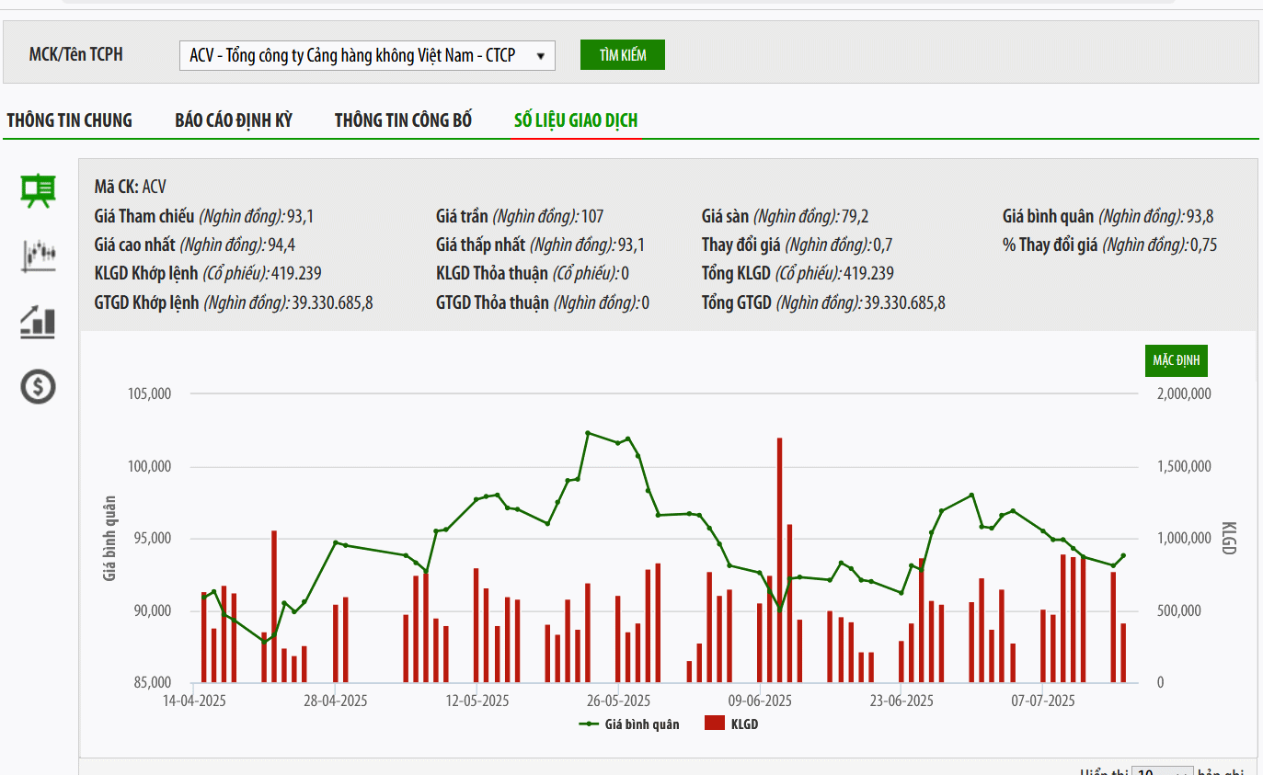Switch to the candlestick chart icon view
The width and height of the screenshot is (1263, 775).
coord(39,255)
